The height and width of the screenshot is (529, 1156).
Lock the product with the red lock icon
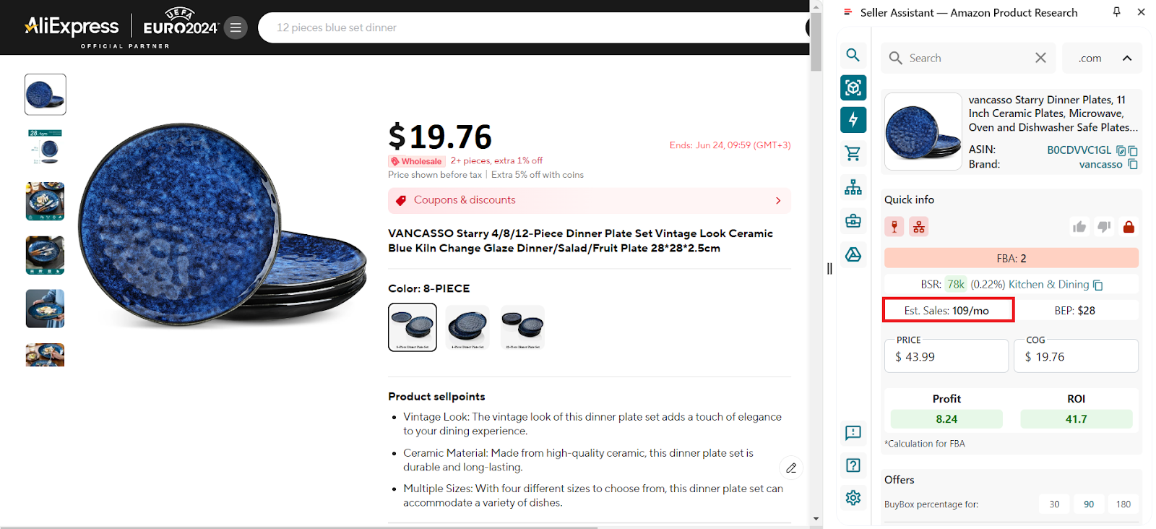click(1128, 226)
